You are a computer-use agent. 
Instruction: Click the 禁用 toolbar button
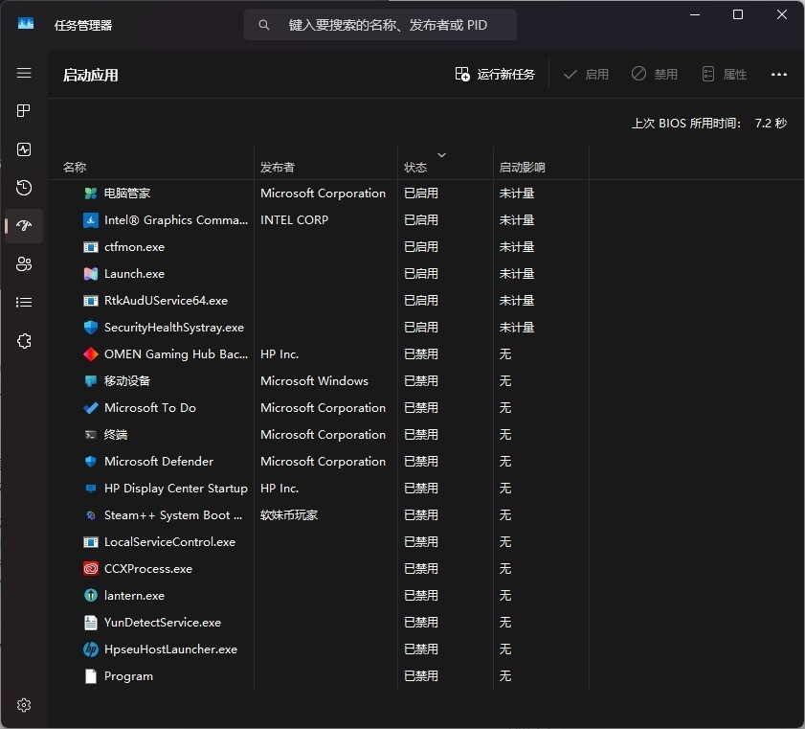pyautogui.click(x=655, y=75)
